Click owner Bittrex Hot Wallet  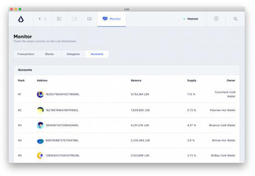coord(224,141)
